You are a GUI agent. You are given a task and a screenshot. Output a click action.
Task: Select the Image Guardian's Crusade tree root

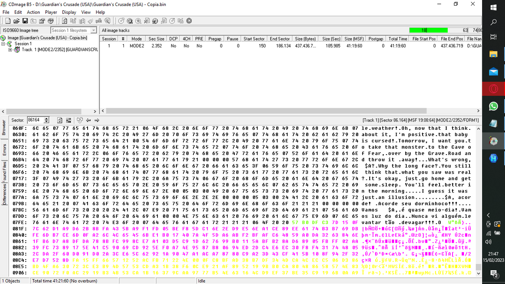[x=47, y=38]
